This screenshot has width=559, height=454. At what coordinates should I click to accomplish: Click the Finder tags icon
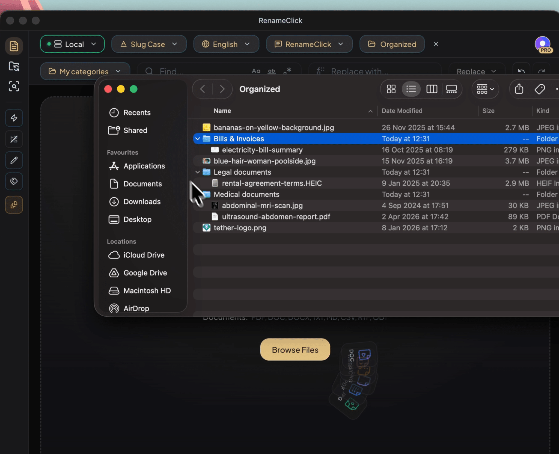(x=540, y=89)
